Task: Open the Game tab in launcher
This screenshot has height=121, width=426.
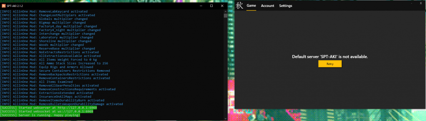Action: pyautogui.click(x=251, y=6)
